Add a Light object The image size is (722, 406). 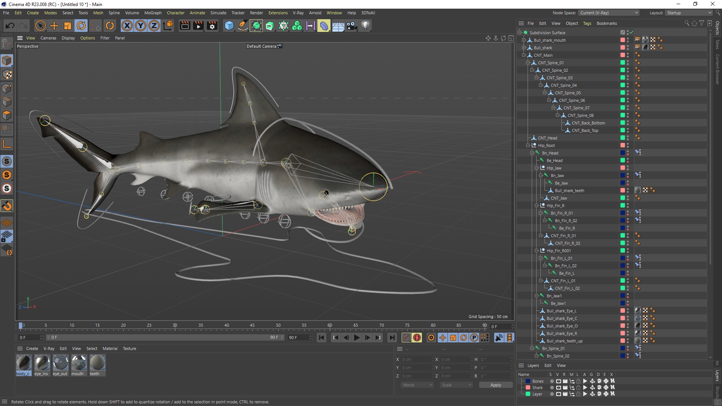click(x=366, y=26)
